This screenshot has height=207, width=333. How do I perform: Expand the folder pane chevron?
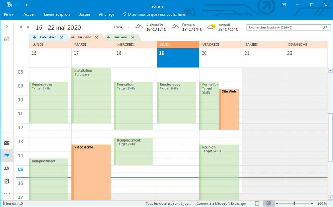(x=7, y=26)
